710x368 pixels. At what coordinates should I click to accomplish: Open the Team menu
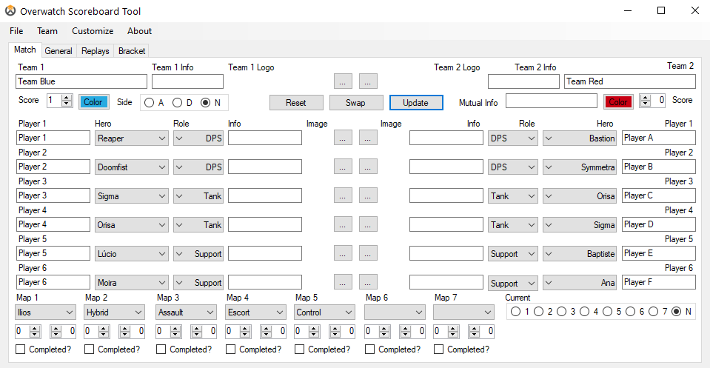pos(47,31)
